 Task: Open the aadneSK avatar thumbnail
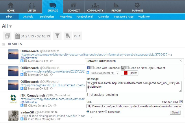13,115
